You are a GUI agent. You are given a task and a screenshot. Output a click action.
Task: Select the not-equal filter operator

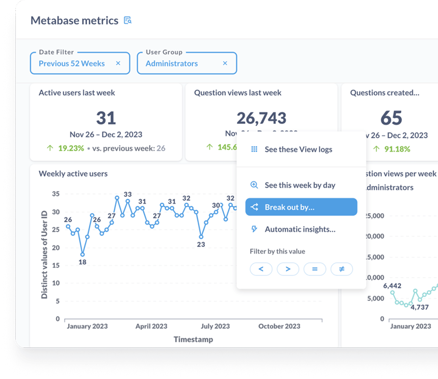point(342,269)
